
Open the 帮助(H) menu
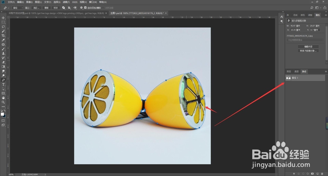[103, 2]
